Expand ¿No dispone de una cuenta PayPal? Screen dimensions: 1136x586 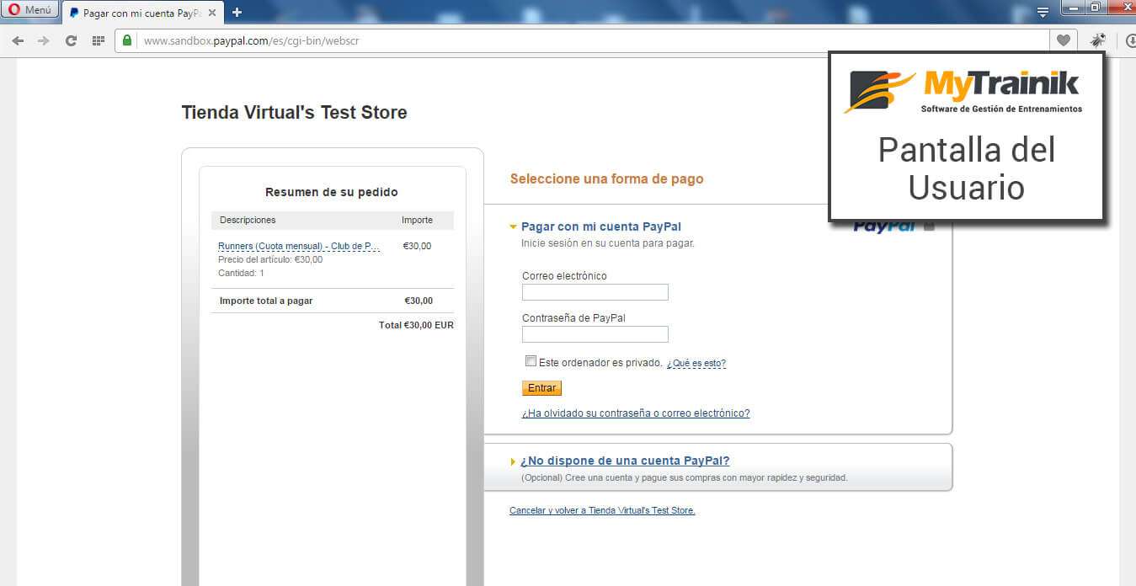624,461
